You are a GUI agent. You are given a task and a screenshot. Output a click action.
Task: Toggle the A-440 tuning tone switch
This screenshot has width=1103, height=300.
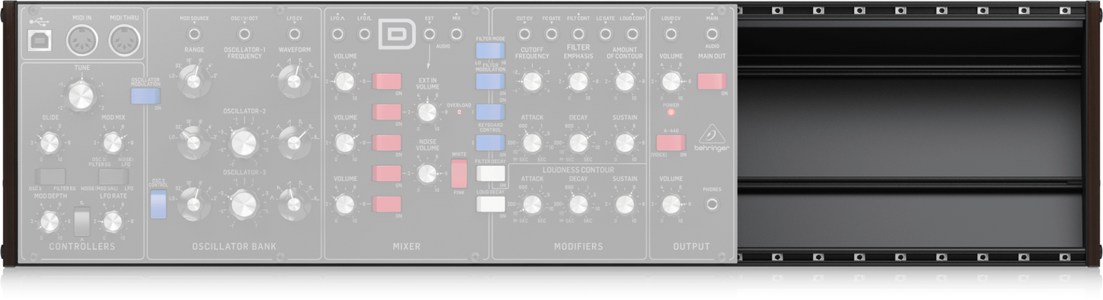(x=671, y=142)
